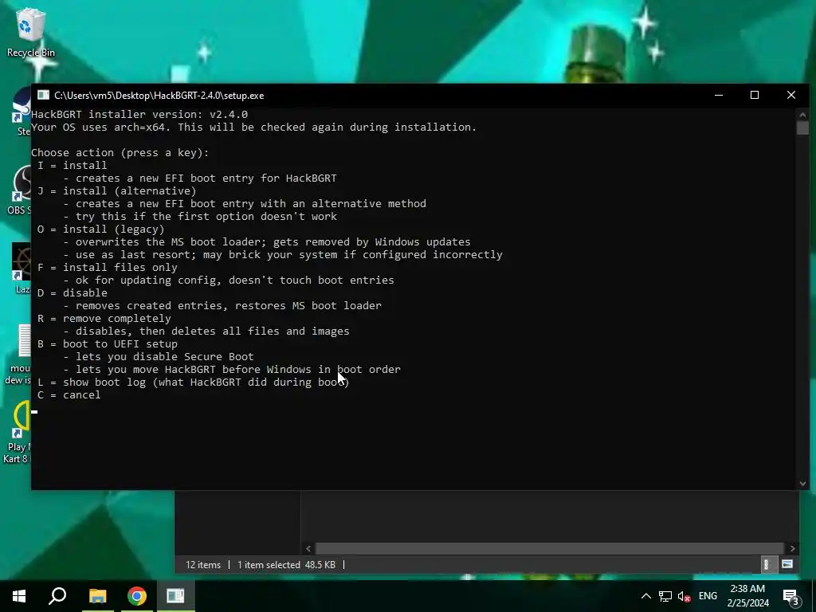Image resolution: width=816 pixels, height=612 pixels.
Task: Click 'Choose action (press a key):' text
Action: coord(120,153)
